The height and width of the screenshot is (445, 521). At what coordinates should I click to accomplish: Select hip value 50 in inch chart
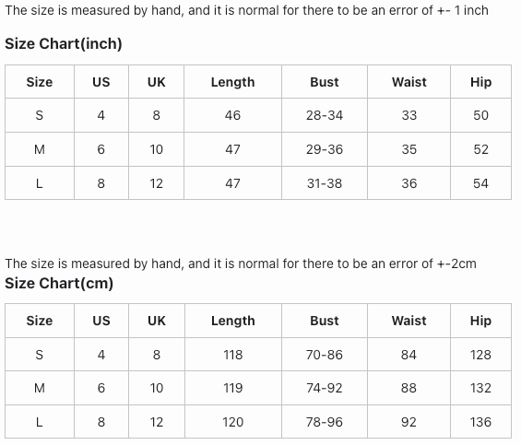480,115
